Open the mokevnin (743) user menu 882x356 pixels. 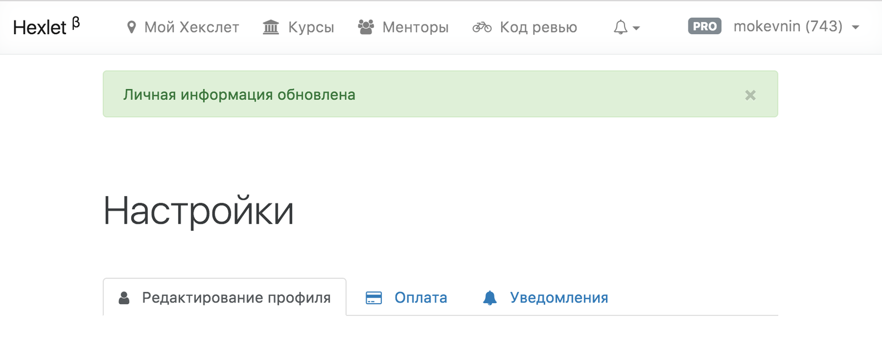click(788, 26)
